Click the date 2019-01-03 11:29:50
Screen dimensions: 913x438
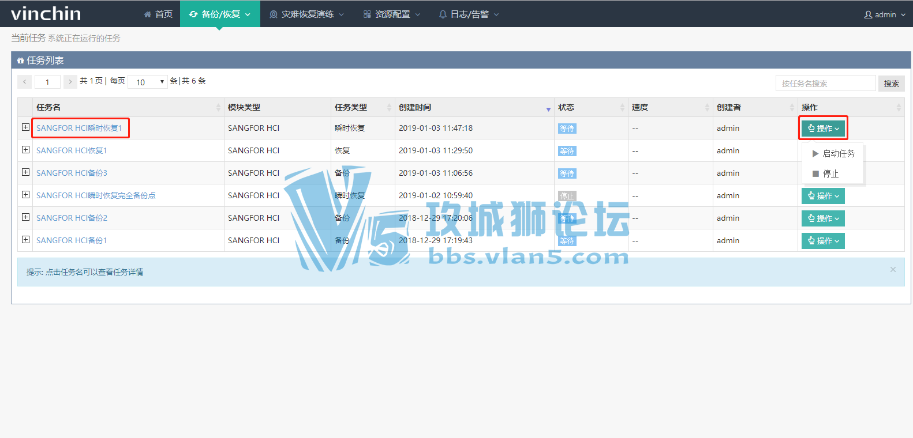point(436,150)
